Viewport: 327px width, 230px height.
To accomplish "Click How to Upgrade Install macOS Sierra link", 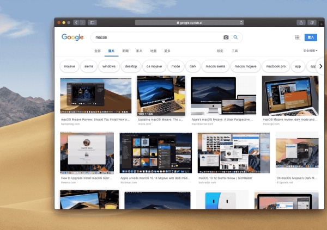I will coord(87,178).
